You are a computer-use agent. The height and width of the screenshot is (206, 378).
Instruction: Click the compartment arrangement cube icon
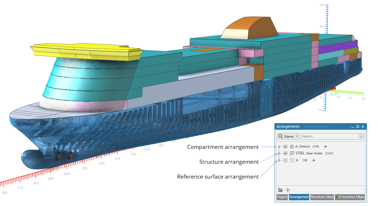(x=292, y=147)
